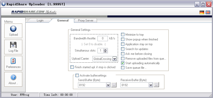
Task: Click the Bandwidth throttle input field
Action: pyautogui.click(x=103, y=38)
